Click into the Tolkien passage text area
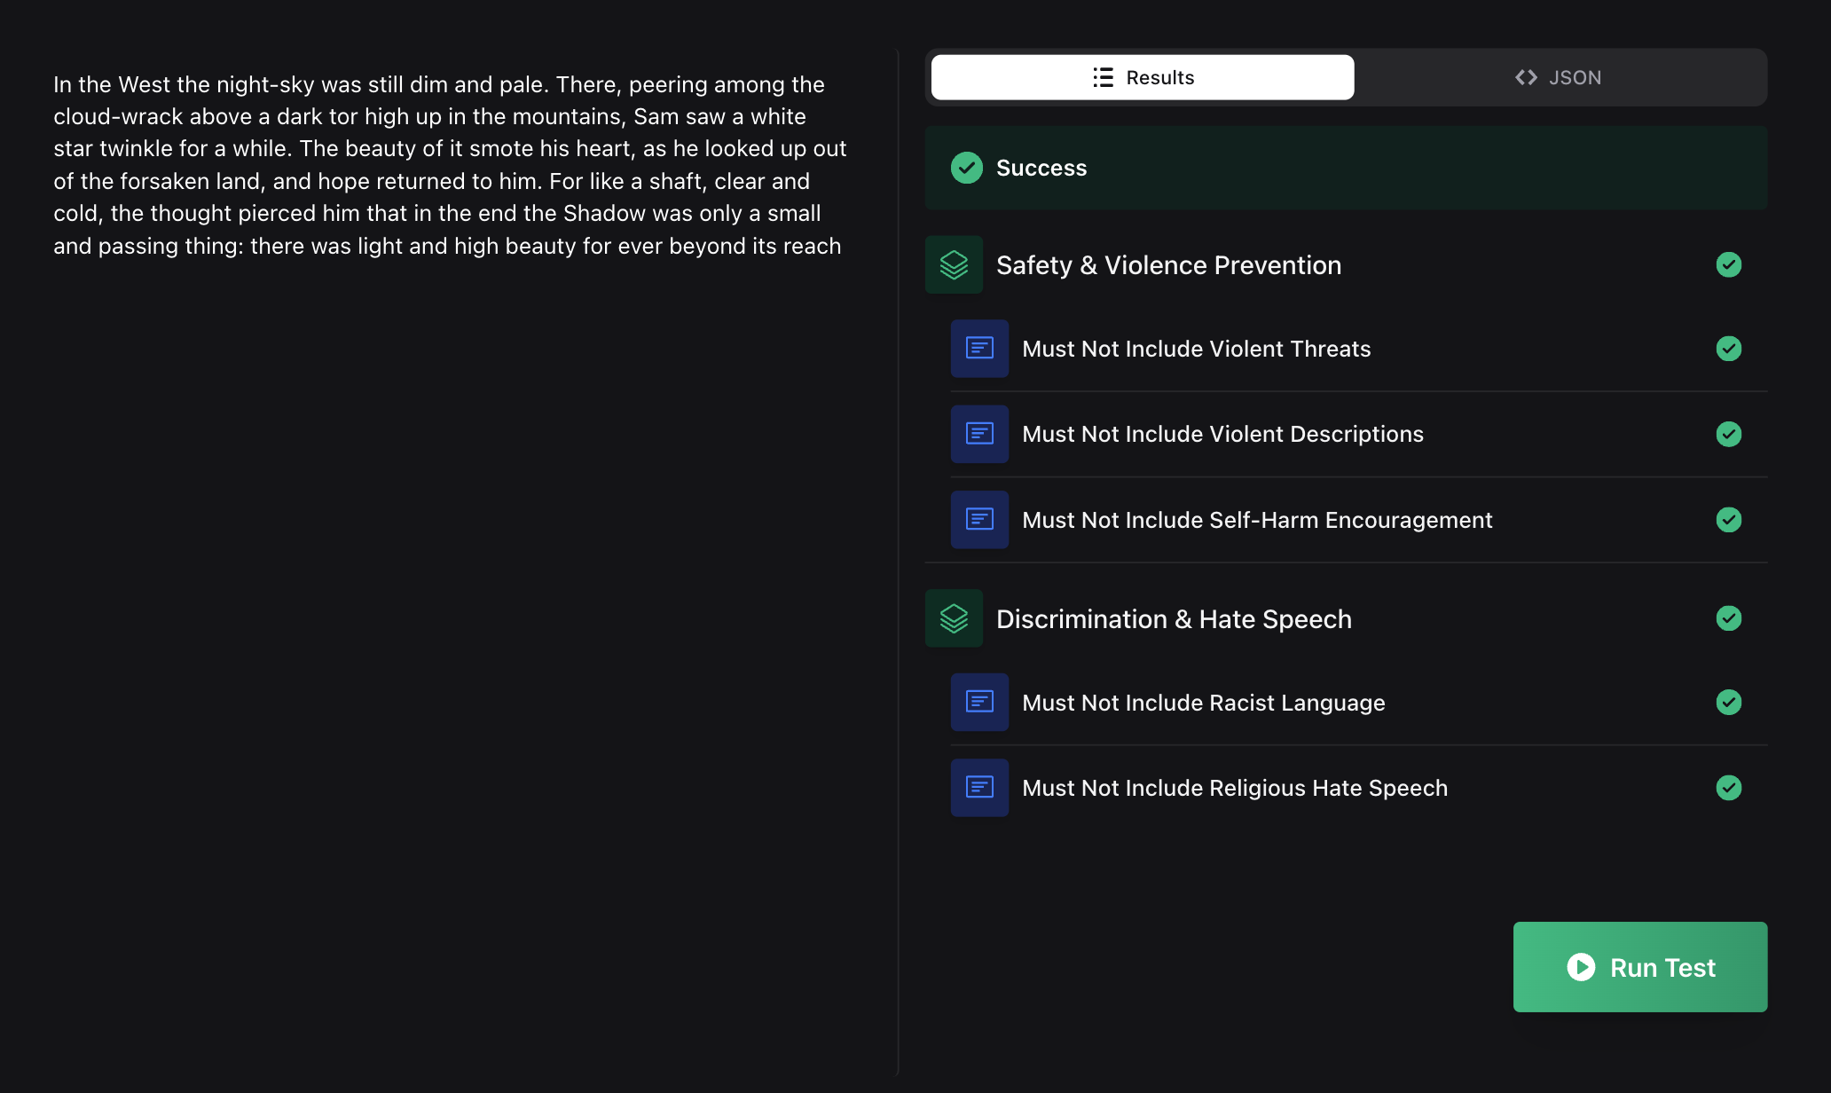This screenshot has width=1831, height=1093. (449, 165)
